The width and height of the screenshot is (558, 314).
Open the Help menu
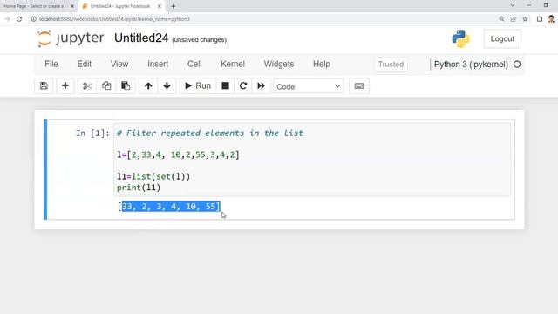pyautogui.click(x=322, y=64)
